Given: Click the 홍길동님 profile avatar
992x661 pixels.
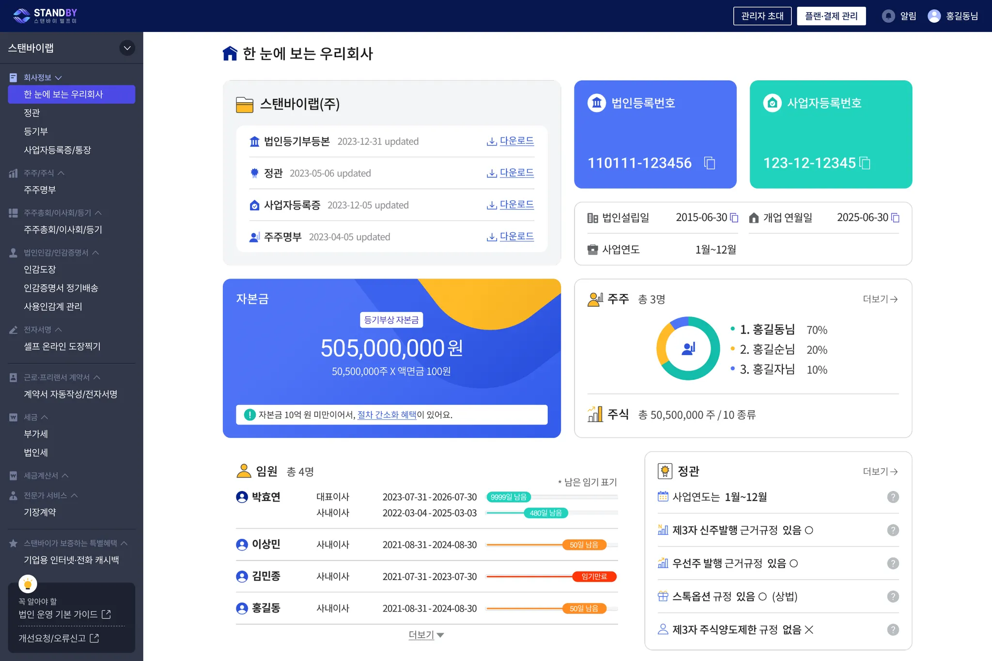Looking at the screenshot, I should (934, 16).
